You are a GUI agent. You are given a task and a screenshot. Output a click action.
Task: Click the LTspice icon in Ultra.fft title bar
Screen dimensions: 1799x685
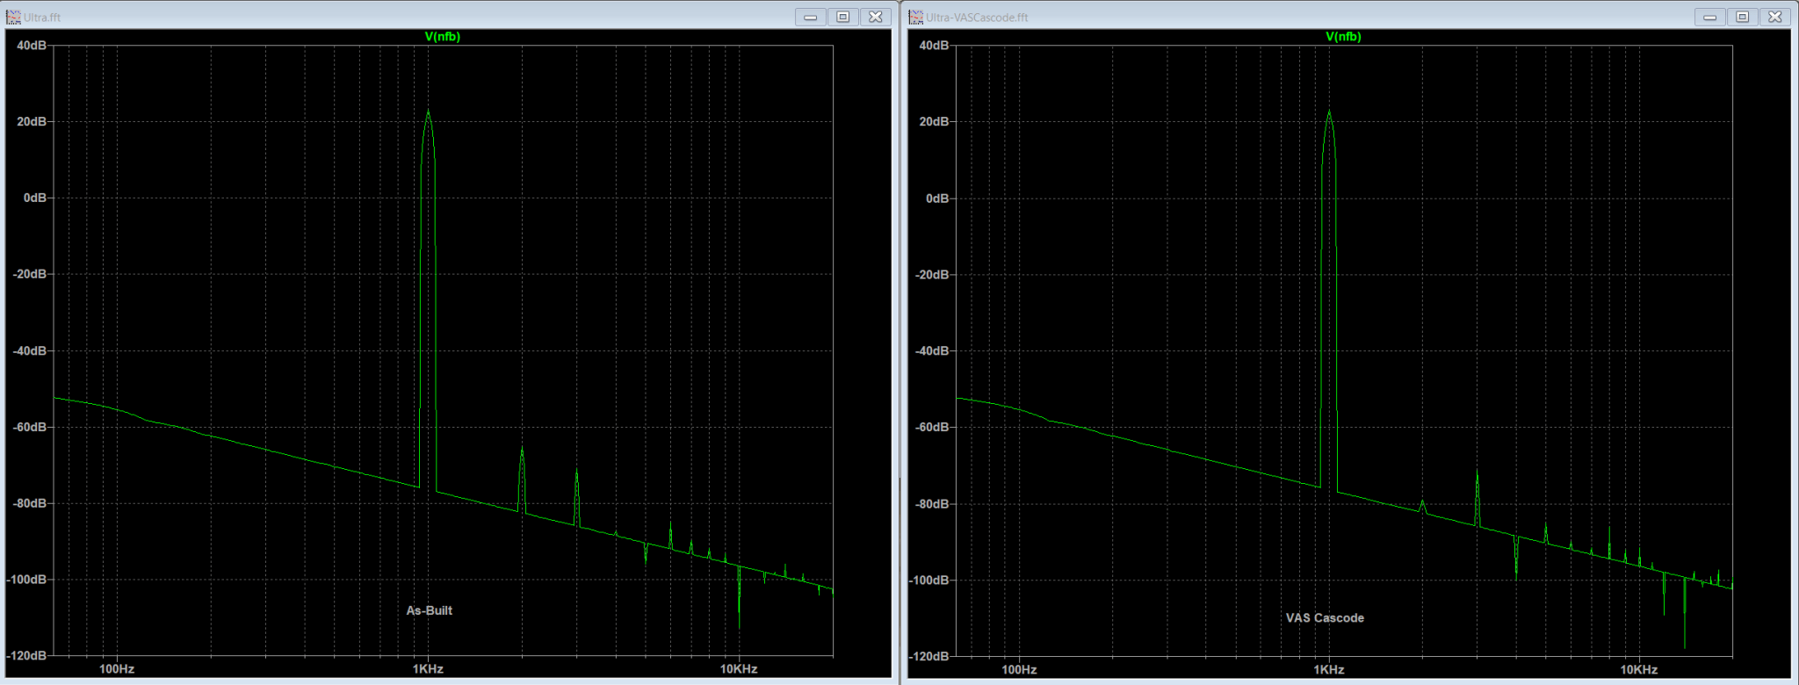pyautogui.click(x=13, y=17)
